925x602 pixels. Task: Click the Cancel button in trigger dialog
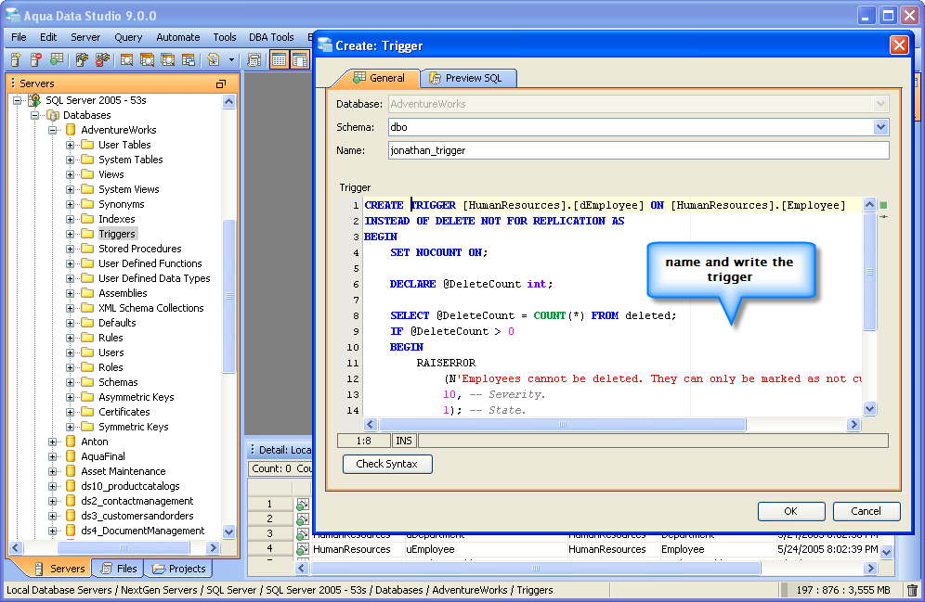866,511
